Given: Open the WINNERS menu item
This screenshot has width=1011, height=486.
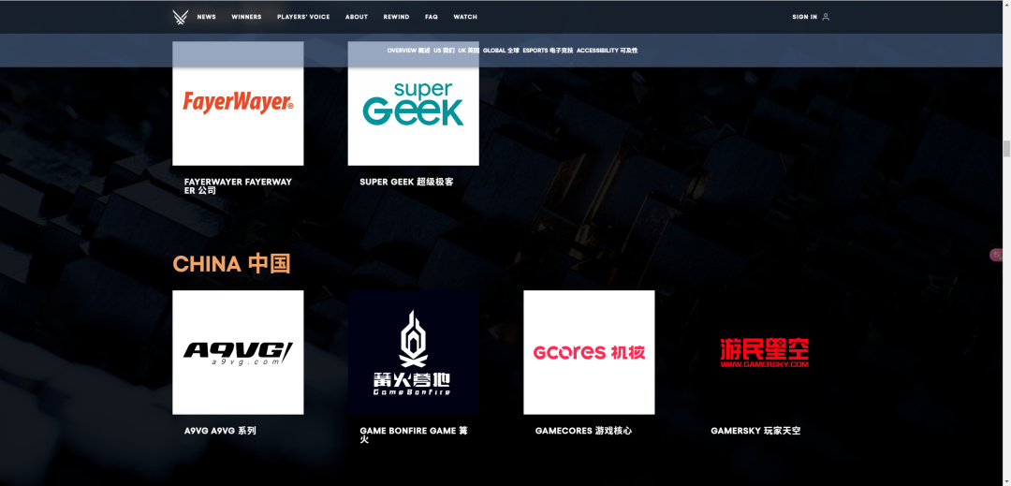Looking at the screenshot, I should 246,17.
